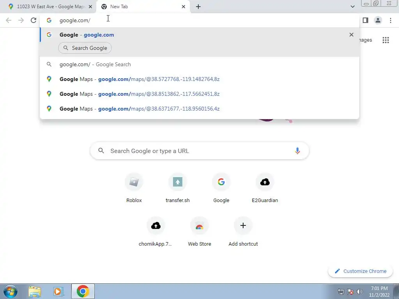This screenshot has width=399, height=299.
Task: Click the magnifier icon in the page search box
Action: coord(101,151)
